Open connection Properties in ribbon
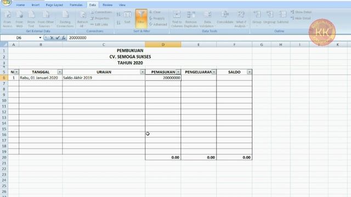Image resolution: width=351 pixels, height=197 pixels. pos(100,18)
